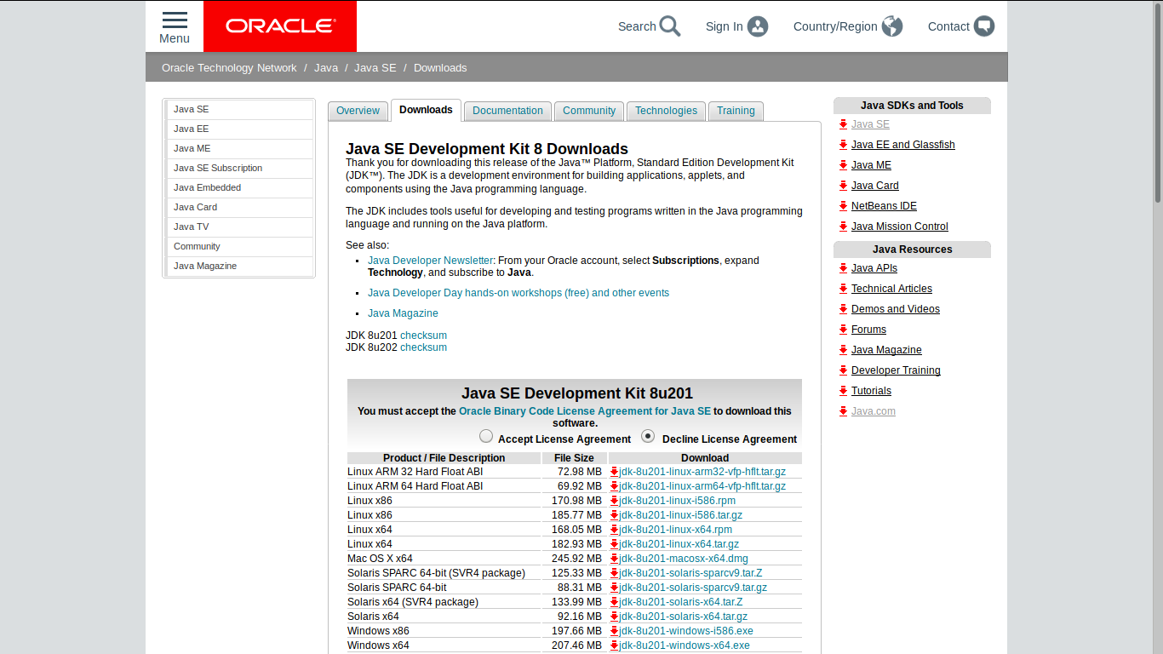Click download icon for macosx-x64.dmg

coord(614,559)
